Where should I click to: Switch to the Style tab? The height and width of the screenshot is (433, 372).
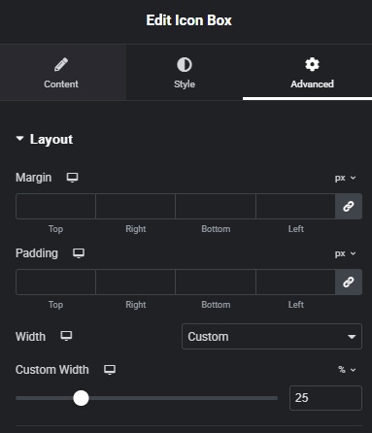185,72
